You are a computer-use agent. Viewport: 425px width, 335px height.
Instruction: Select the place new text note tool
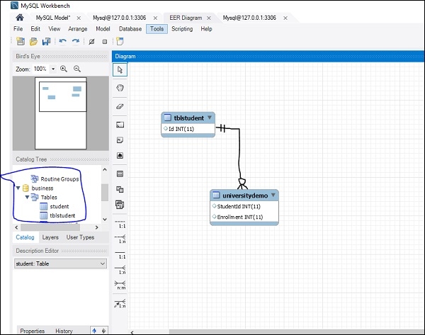point(120,140)
